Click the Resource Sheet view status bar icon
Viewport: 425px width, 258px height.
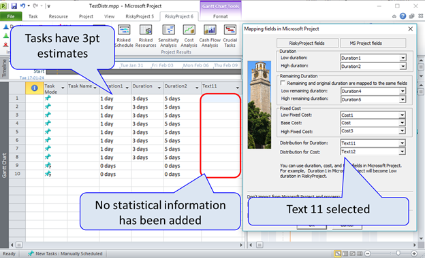point(360,253)
